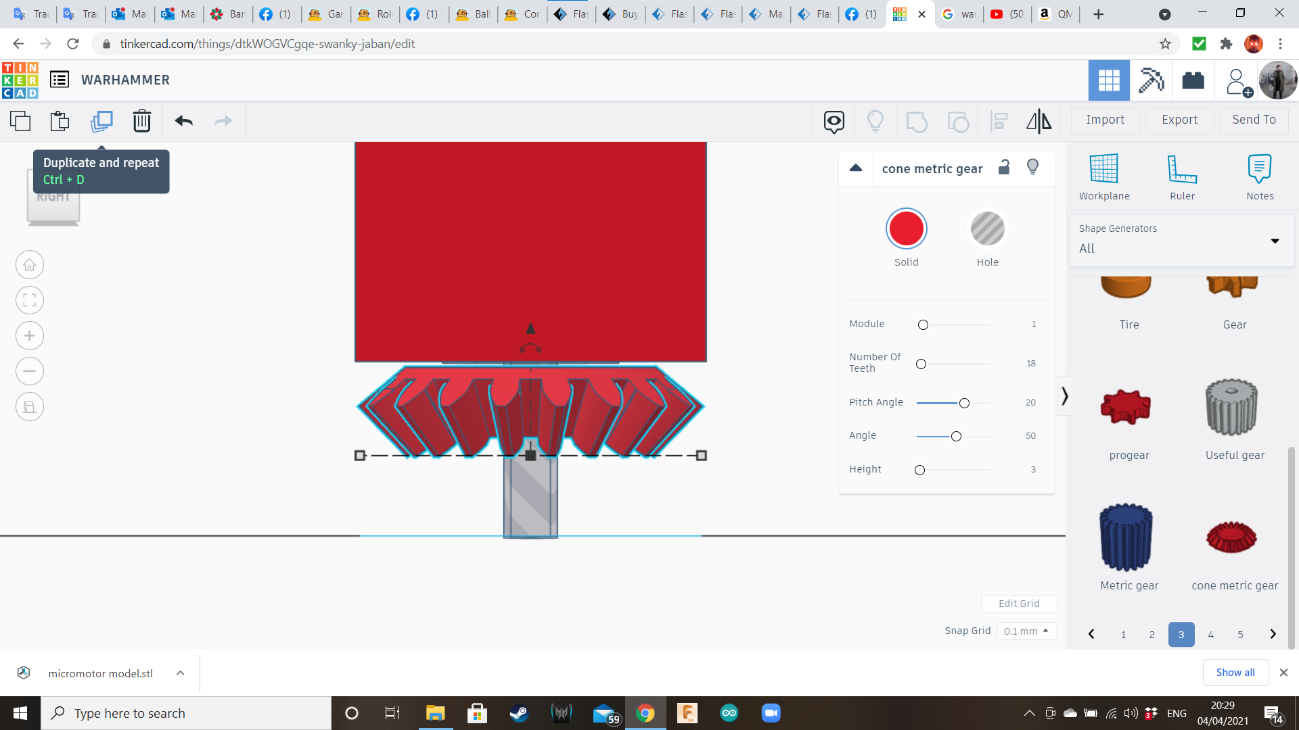Set shape to Hole
Viewport: 1299px width, 730px height.
[987, 229]
